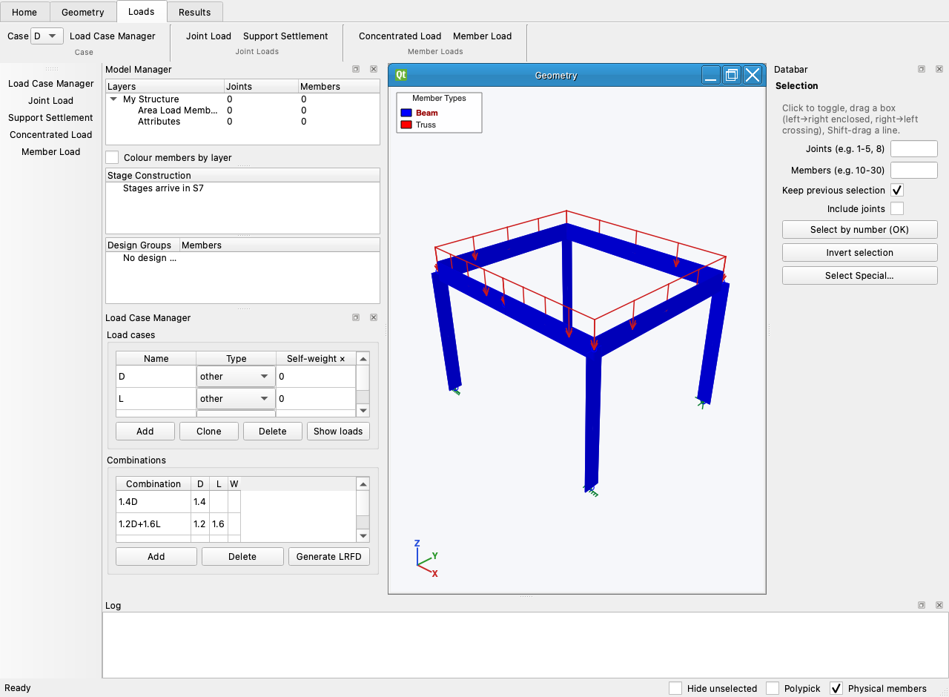Switch to the Geometry tab
Screen dimensions: 949x697
(x=83, y=12)
